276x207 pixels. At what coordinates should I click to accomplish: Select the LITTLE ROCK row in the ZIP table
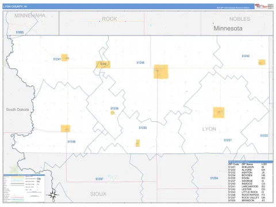251,192
